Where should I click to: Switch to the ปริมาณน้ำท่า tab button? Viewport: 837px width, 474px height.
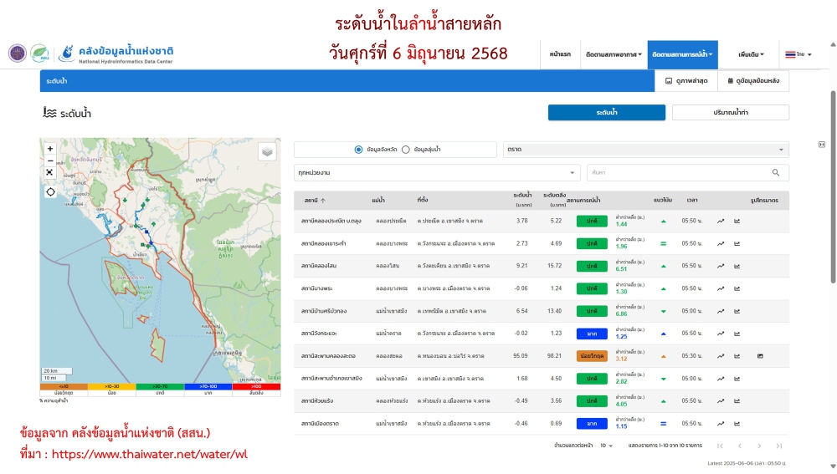(x=730, y=112)
